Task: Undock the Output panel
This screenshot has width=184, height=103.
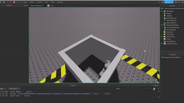Action: (x=156, y=85)
